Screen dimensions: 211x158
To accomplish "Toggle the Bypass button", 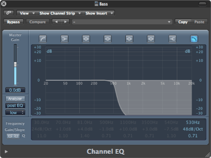I will pyautogui.click(x=14, y=22).
